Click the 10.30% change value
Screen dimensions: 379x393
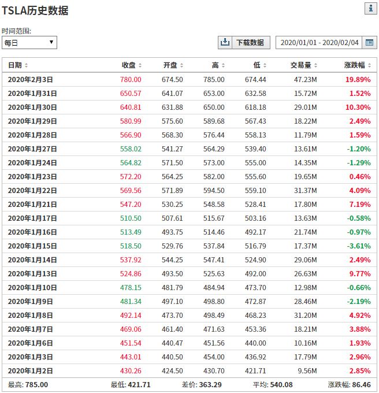[x=358, y=107]
